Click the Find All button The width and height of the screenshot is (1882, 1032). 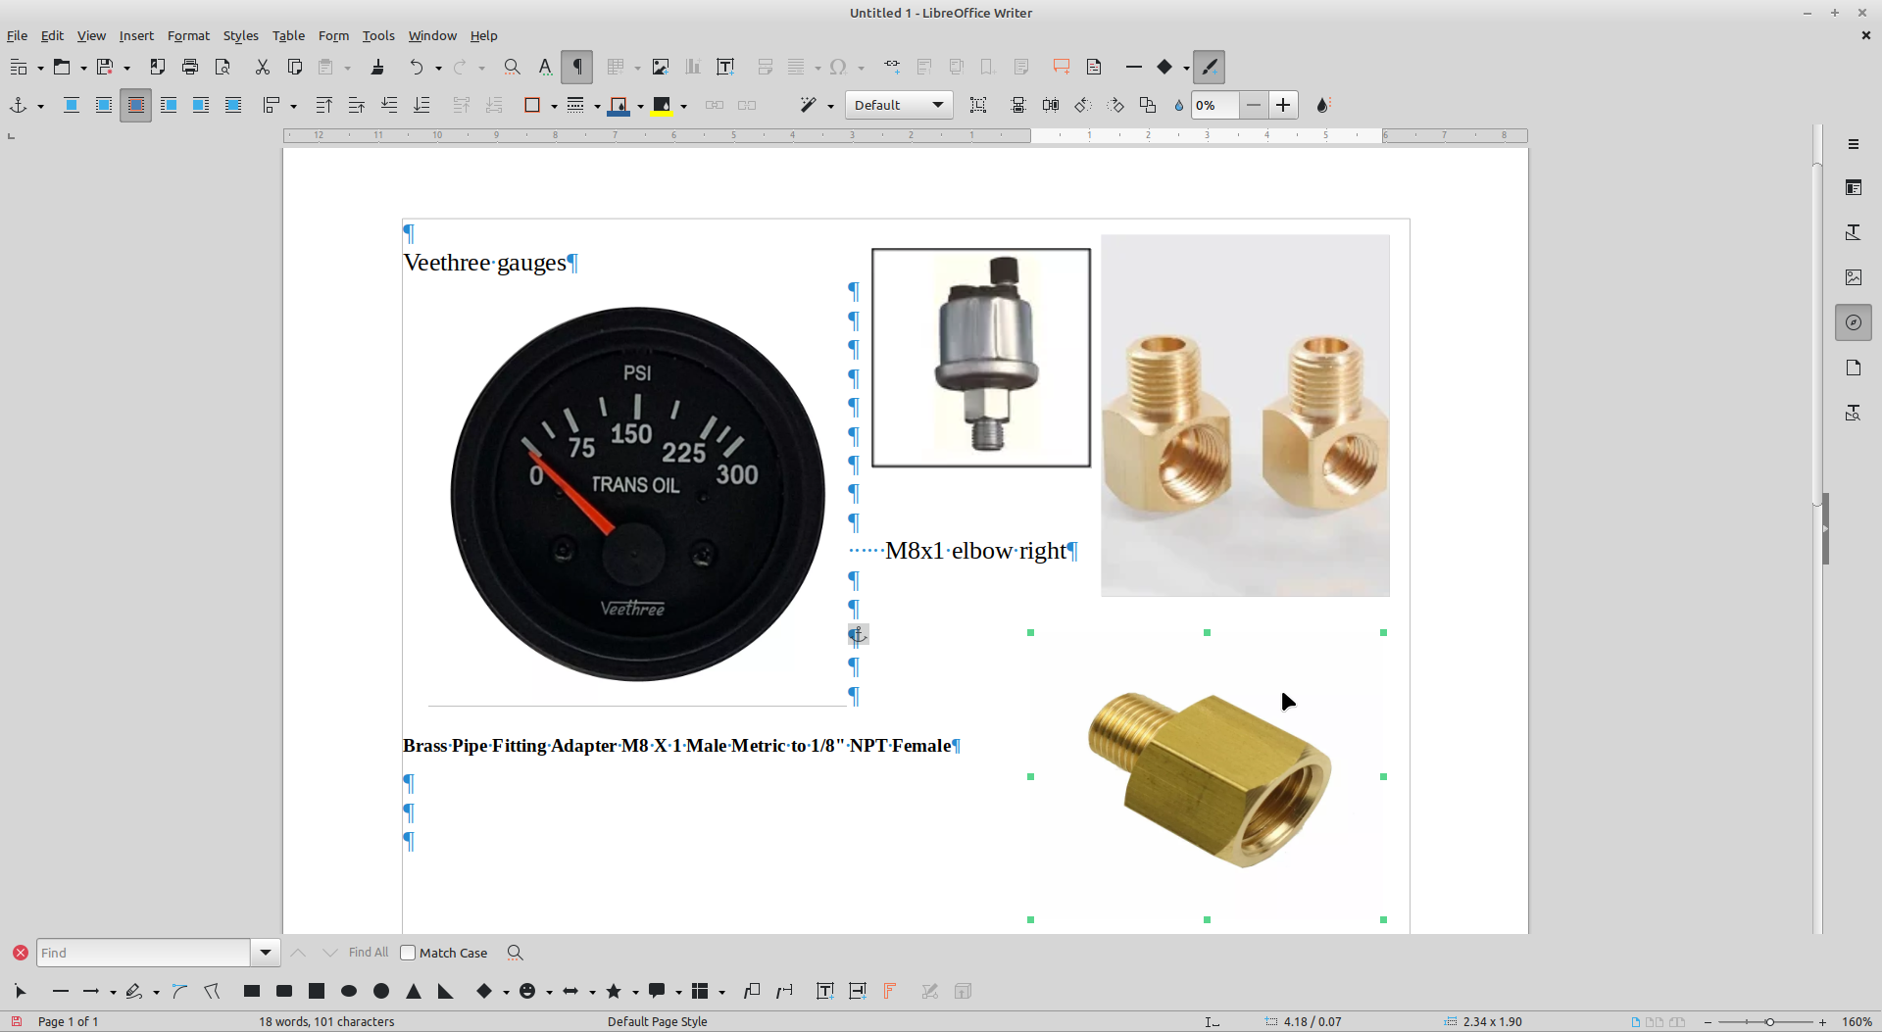[x=369, y=953]
